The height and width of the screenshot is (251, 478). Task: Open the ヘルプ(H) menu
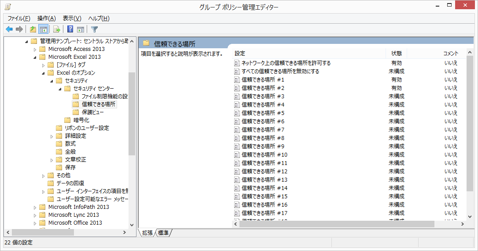coord(99,18)
